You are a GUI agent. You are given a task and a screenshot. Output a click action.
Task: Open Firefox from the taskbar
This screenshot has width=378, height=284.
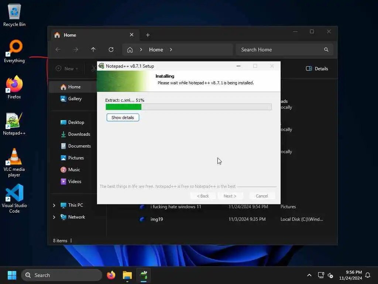point(111,275)
